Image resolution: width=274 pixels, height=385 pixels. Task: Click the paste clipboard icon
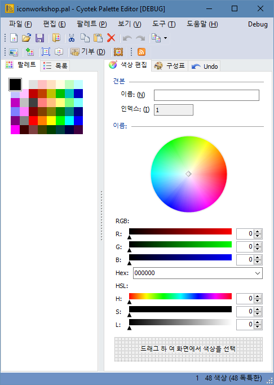pyautogui.click(x=98, y=38)
